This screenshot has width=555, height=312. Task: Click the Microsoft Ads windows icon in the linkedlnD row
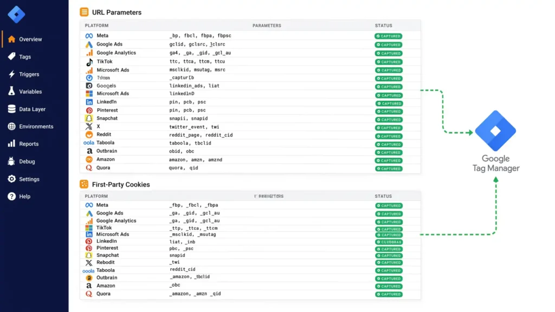pyautogui.click(x=89, y=94)
